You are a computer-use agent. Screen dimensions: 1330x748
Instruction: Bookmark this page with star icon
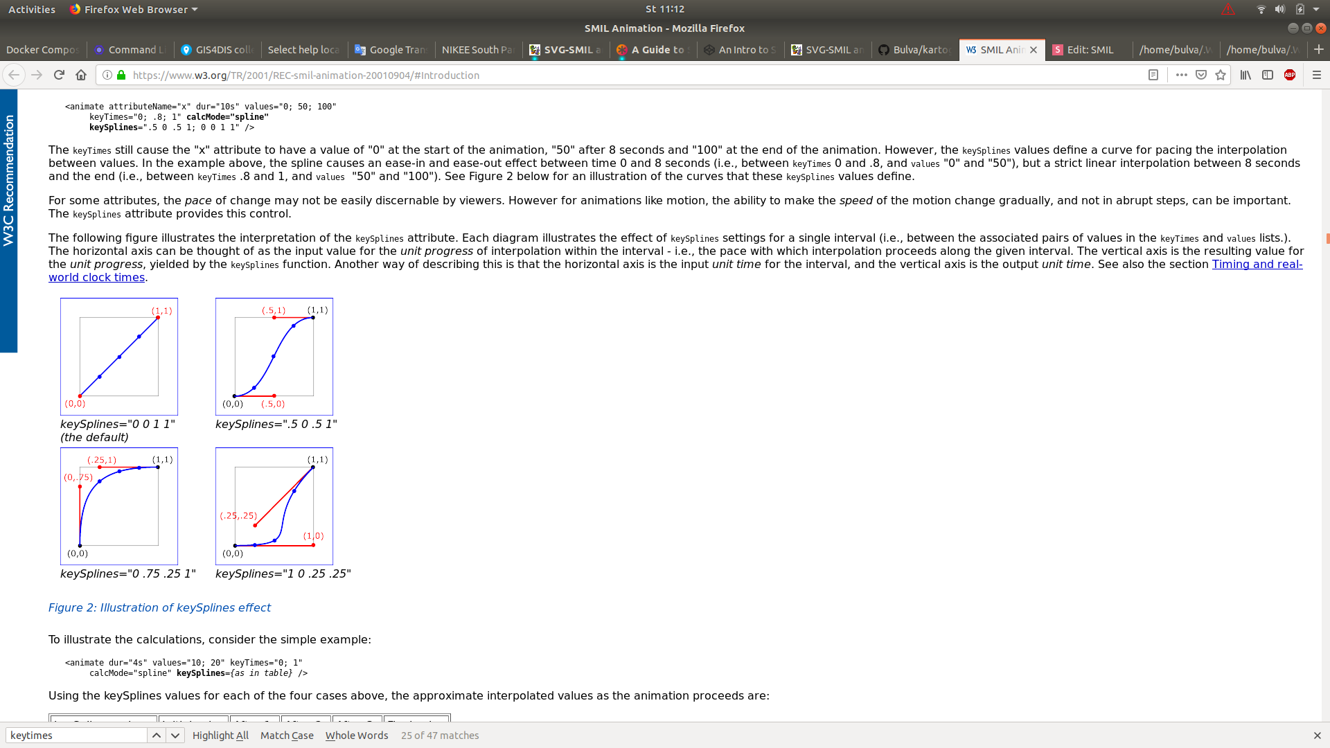(x=1221, y=75)
